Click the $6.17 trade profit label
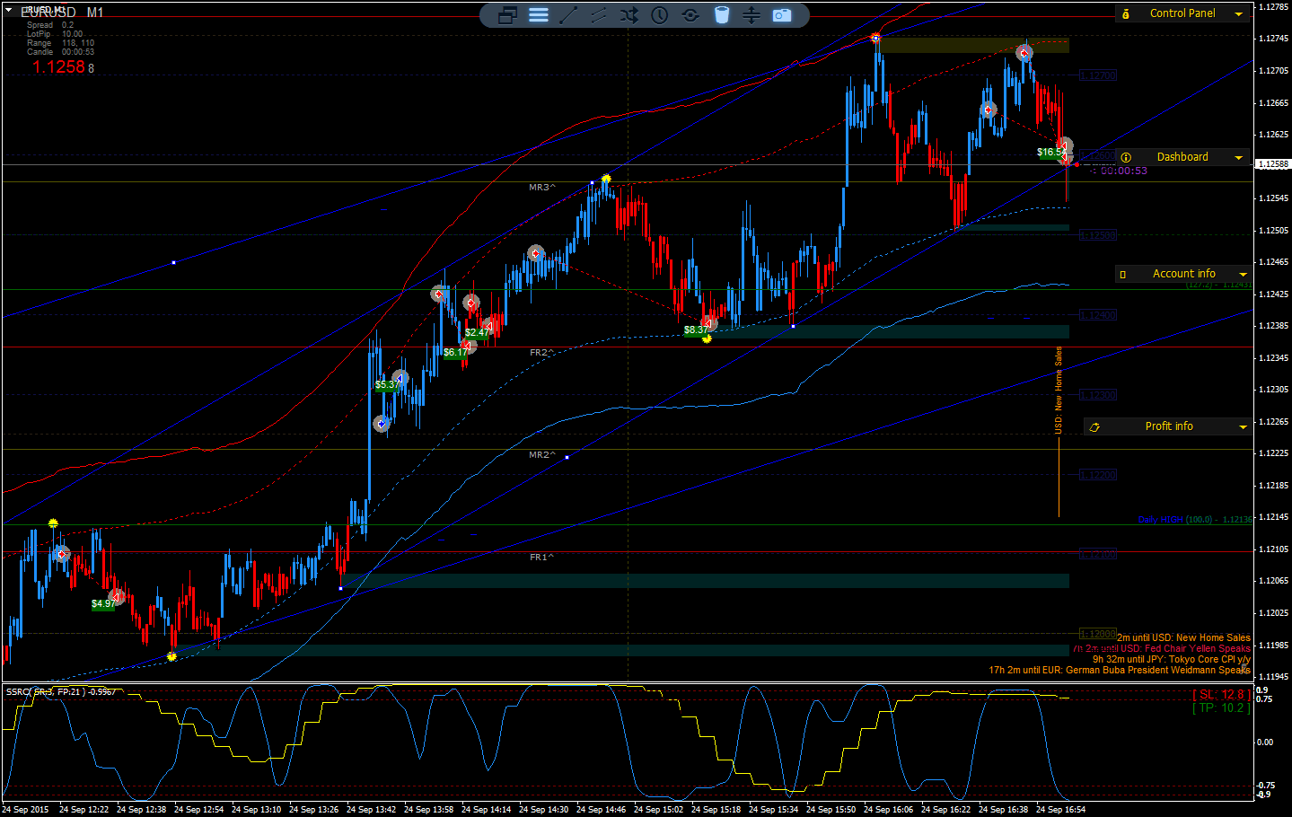The height and width of the screenshot is (817, 1292). (x=455, y=353)
